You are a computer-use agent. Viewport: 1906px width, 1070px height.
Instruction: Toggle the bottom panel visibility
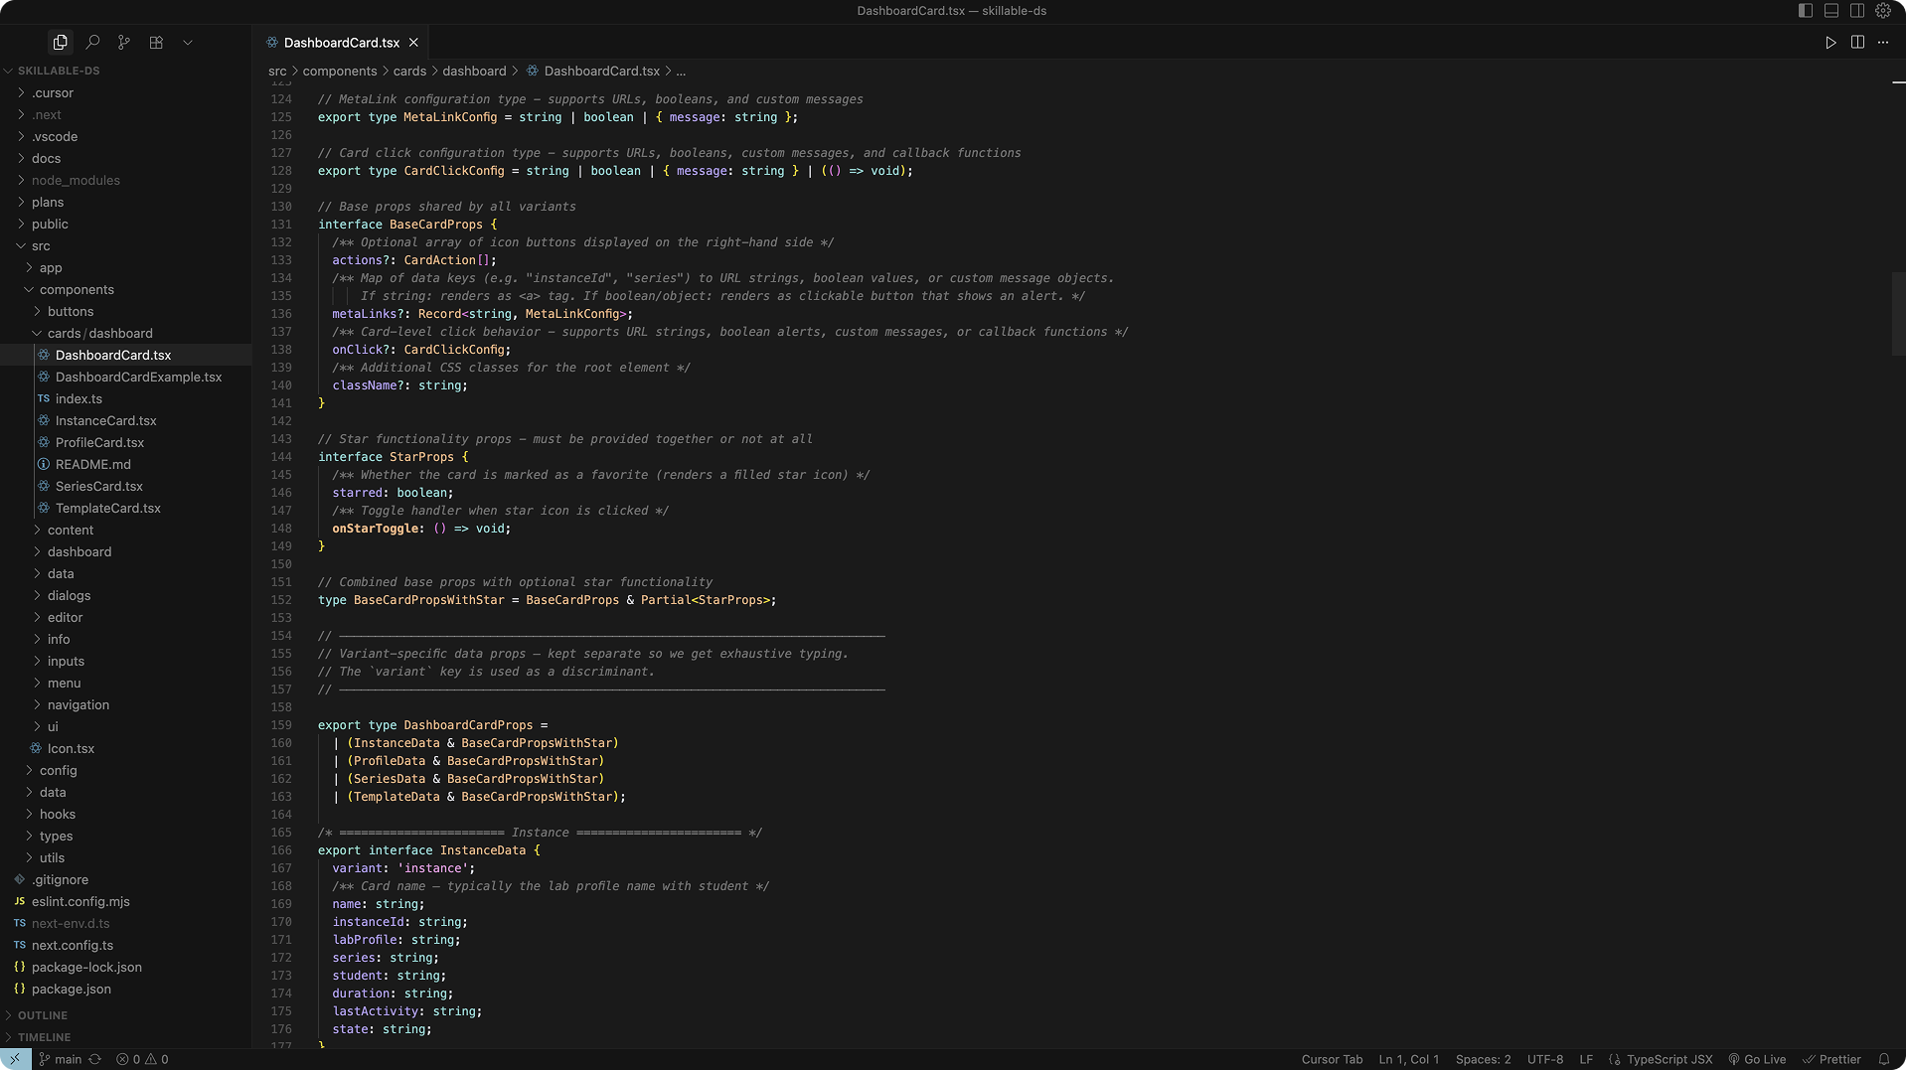(1831, 11)
